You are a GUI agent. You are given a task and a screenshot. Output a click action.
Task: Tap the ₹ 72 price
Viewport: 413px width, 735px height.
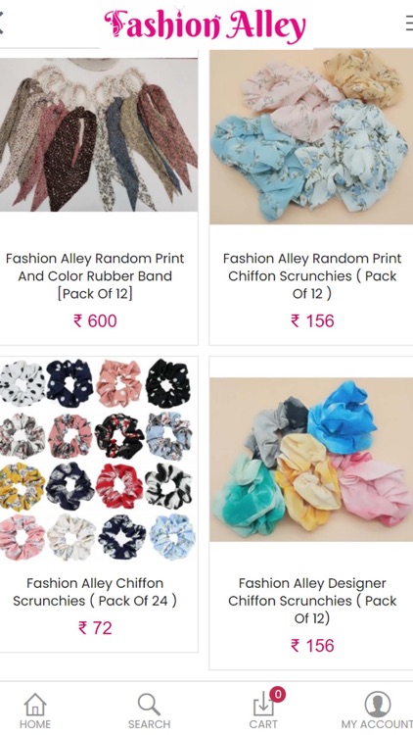click(95, 628)
